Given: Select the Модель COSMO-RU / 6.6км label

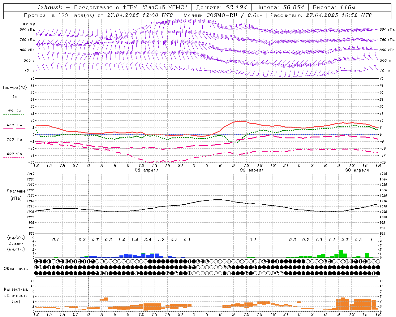Looking at the screenshot, I should [223, 15].
